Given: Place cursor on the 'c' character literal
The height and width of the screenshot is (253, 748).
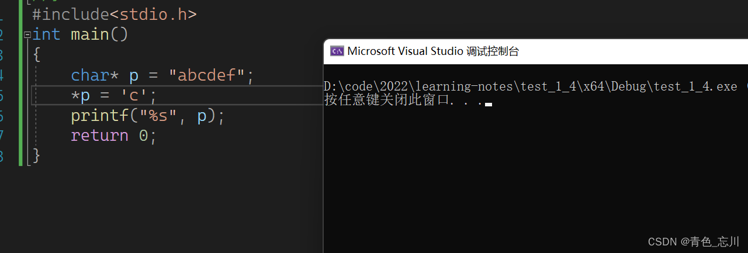Looking at the screenshot, I should tap(138, 95).
